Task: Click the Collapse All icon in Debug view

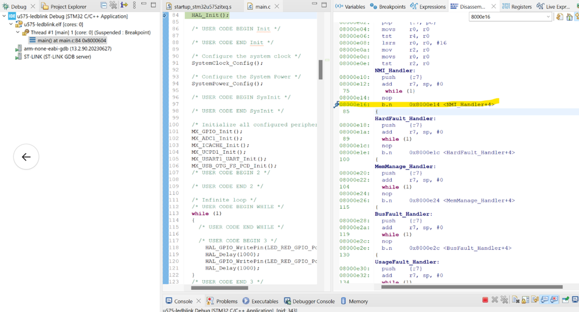Action: pos(103,6)
